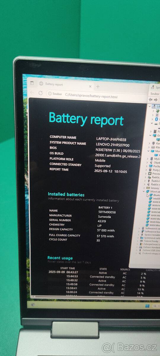Viewport: 160px width, 356px height.
Task: Click the Installed batteries section heading
Action: point(66,195)
